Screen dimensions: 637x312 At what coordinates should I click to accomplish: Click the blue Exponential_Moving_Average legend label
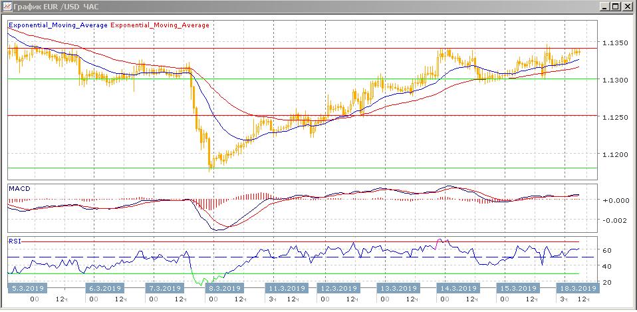click(57, 25)
